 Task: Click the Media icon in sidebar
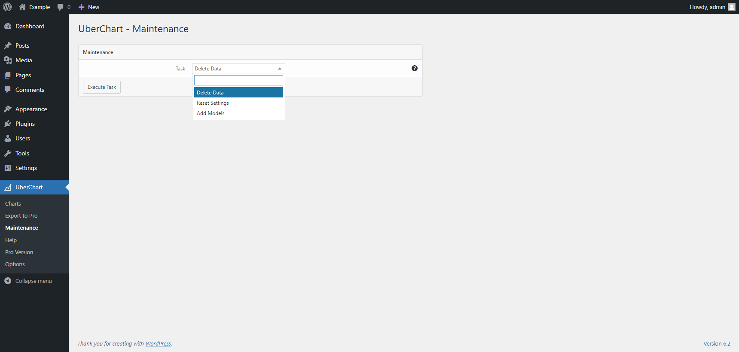(x=8, y=60)
